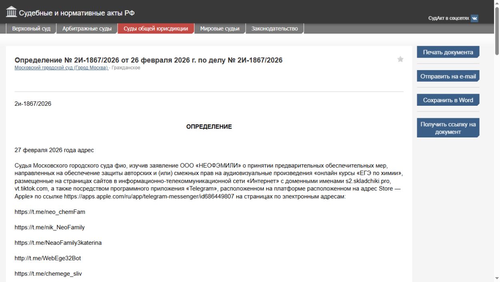The width and height of the screenshot is (500, 282).
Task: Click Отправить на e-mail button
Action: (x=448, y=76)
